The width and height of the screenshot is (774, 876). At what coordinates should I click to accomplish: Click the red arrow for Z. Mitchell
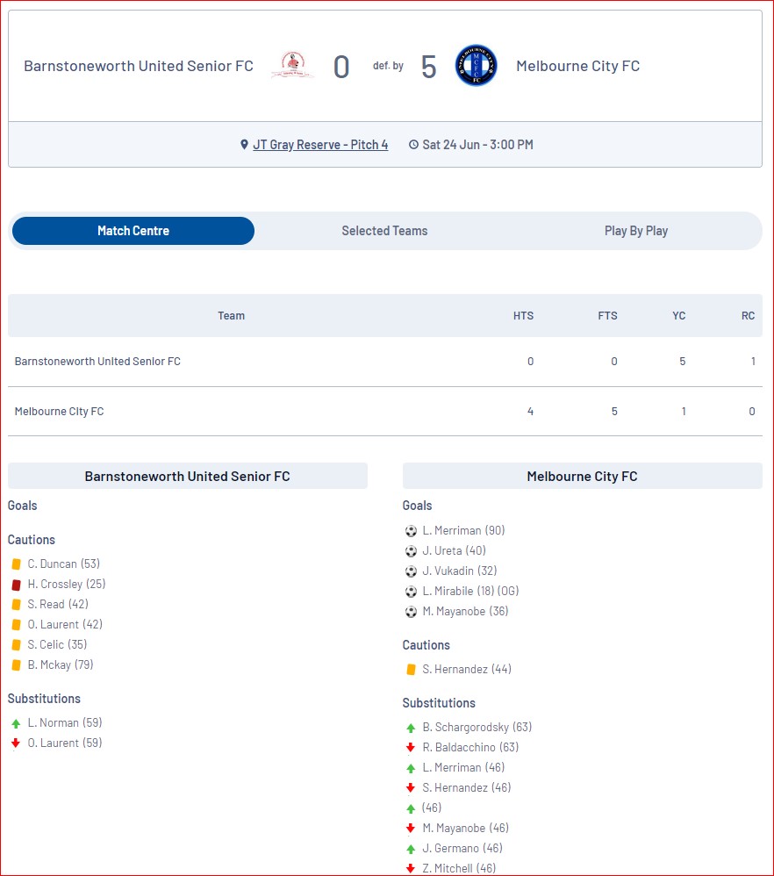[411, 868]
